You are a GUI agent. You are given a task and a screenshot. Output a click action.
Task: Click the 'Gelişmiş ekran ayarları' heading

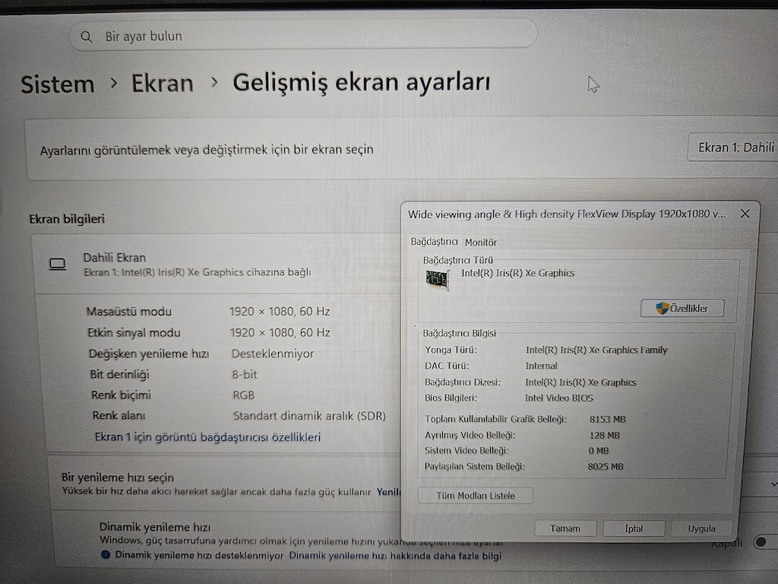(361, 82)
